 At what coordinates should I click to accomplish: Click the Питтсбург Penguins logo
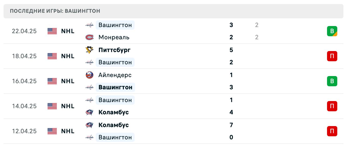[90, 50]
